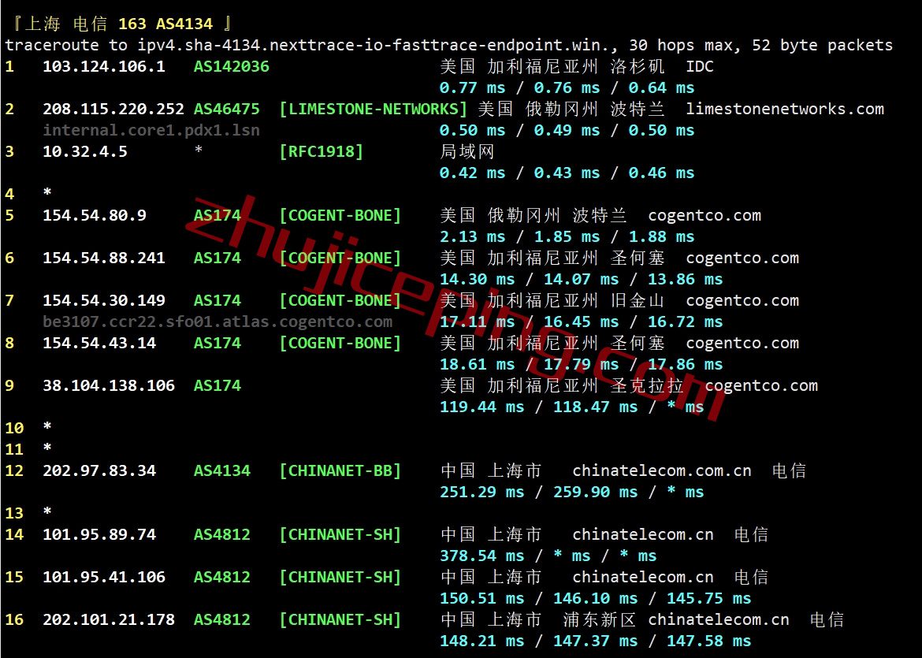Click latency value 118.47 ms
The width and height of the screenshot is (922, 658).
click(x=595, y=407)
